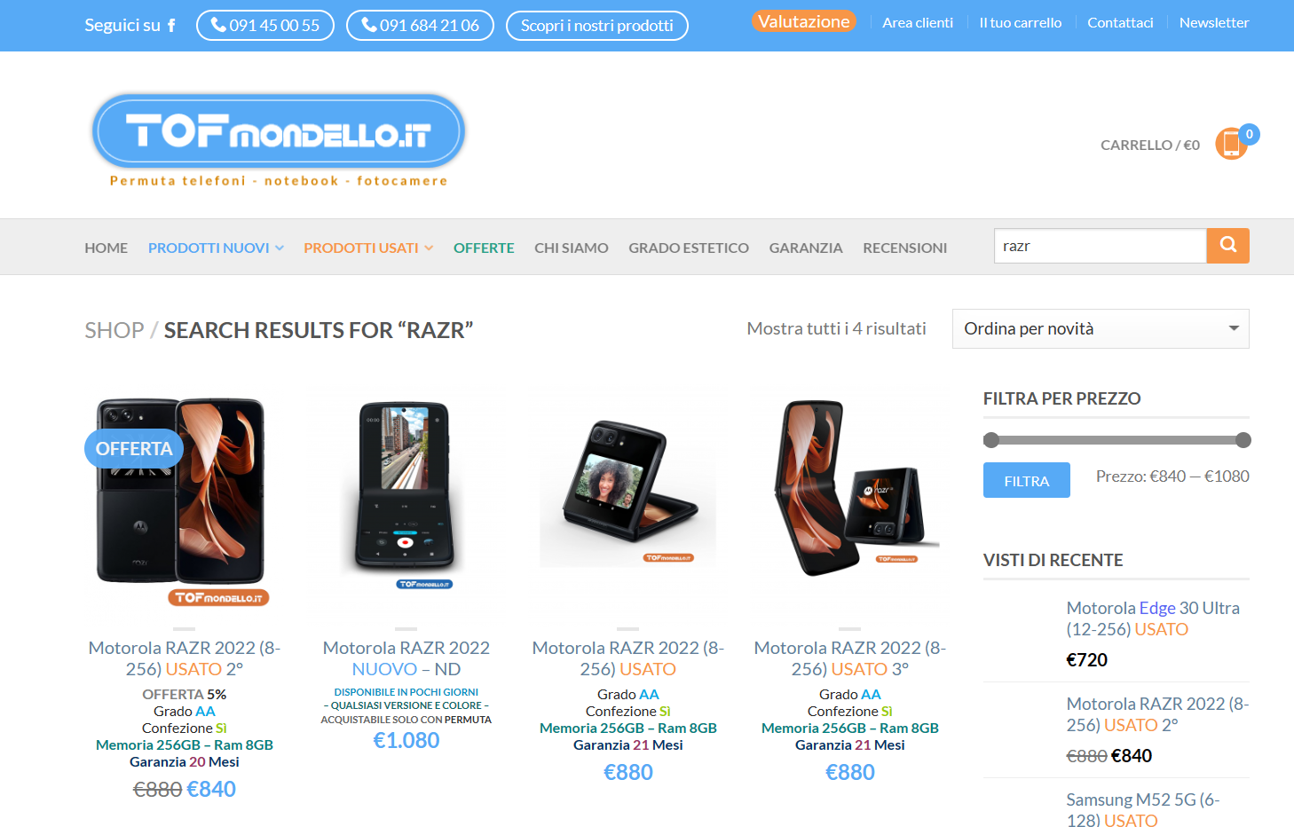Image resolution: width=1294 pixels, height=827 pixels.
Task: Click Scopri i nostri prodotti button
Action: [597, 26]
